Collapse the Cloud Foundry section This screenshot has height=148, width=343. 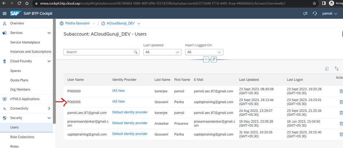click(x=49, y=61)
